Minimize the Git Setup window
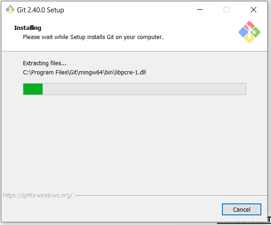This screenshot has height=225, width=271. point(200,10)
